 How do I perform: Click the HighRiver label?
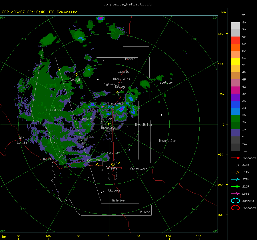118,200
